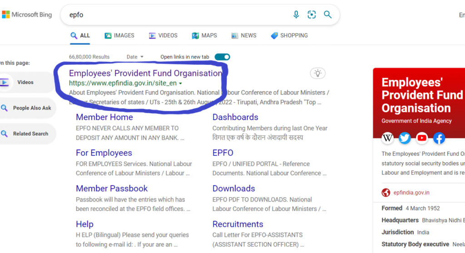The height and width of the screenshot is (253, 465).
Task: Click the Formed 4 March 1952 row
Action: tap(411, 208)
